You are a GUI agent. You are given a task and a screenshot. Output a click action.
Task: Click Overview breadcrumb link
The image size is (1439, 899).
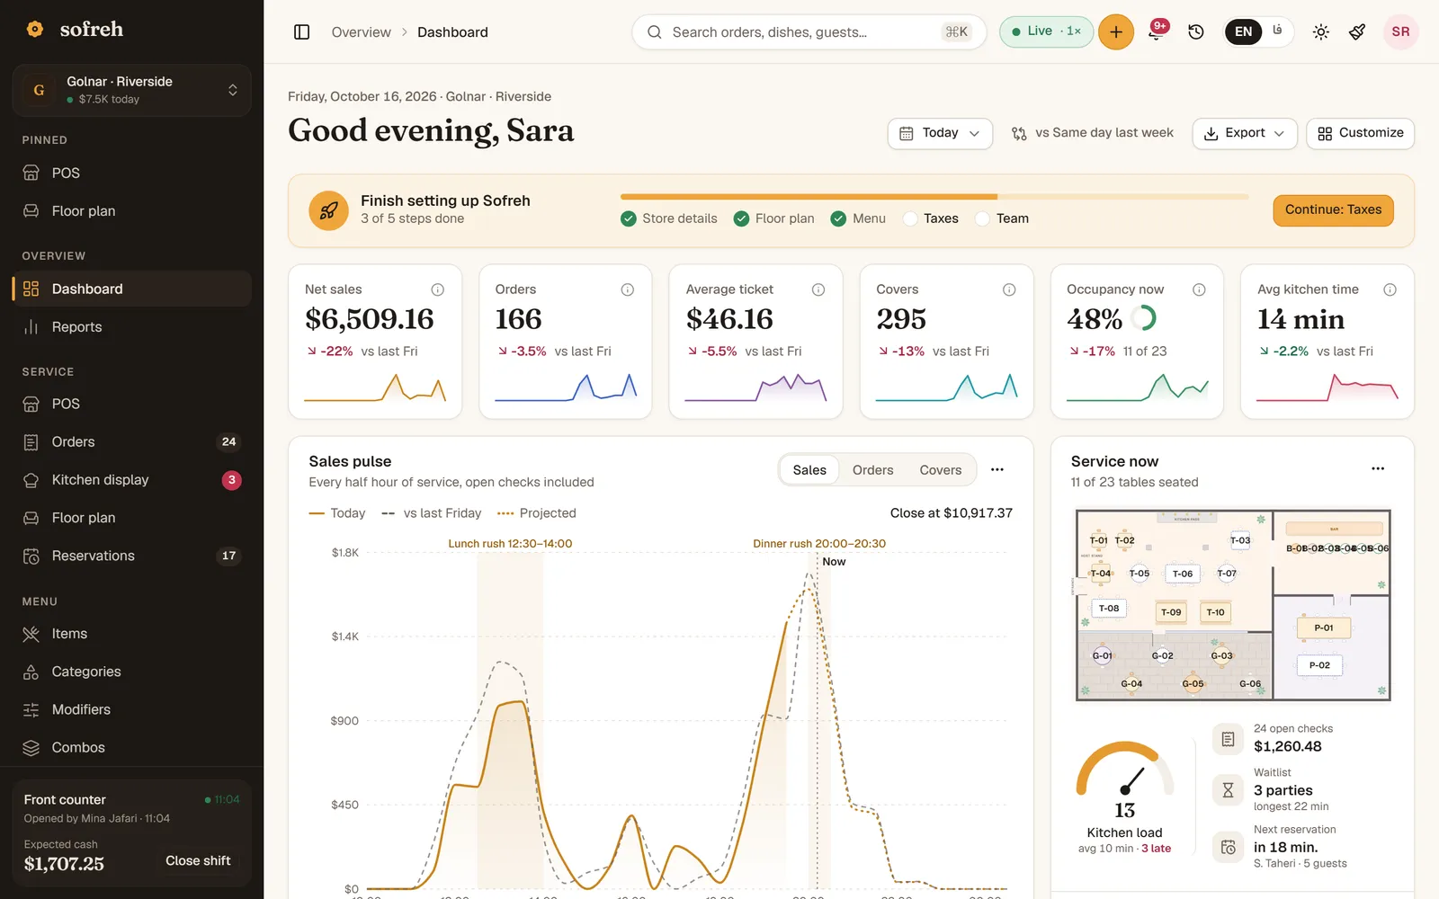[361, 32]
